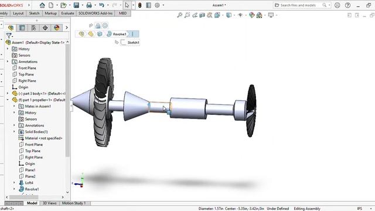
Task: Expand the Loft4 feature
Action: (x=14, y=182)
